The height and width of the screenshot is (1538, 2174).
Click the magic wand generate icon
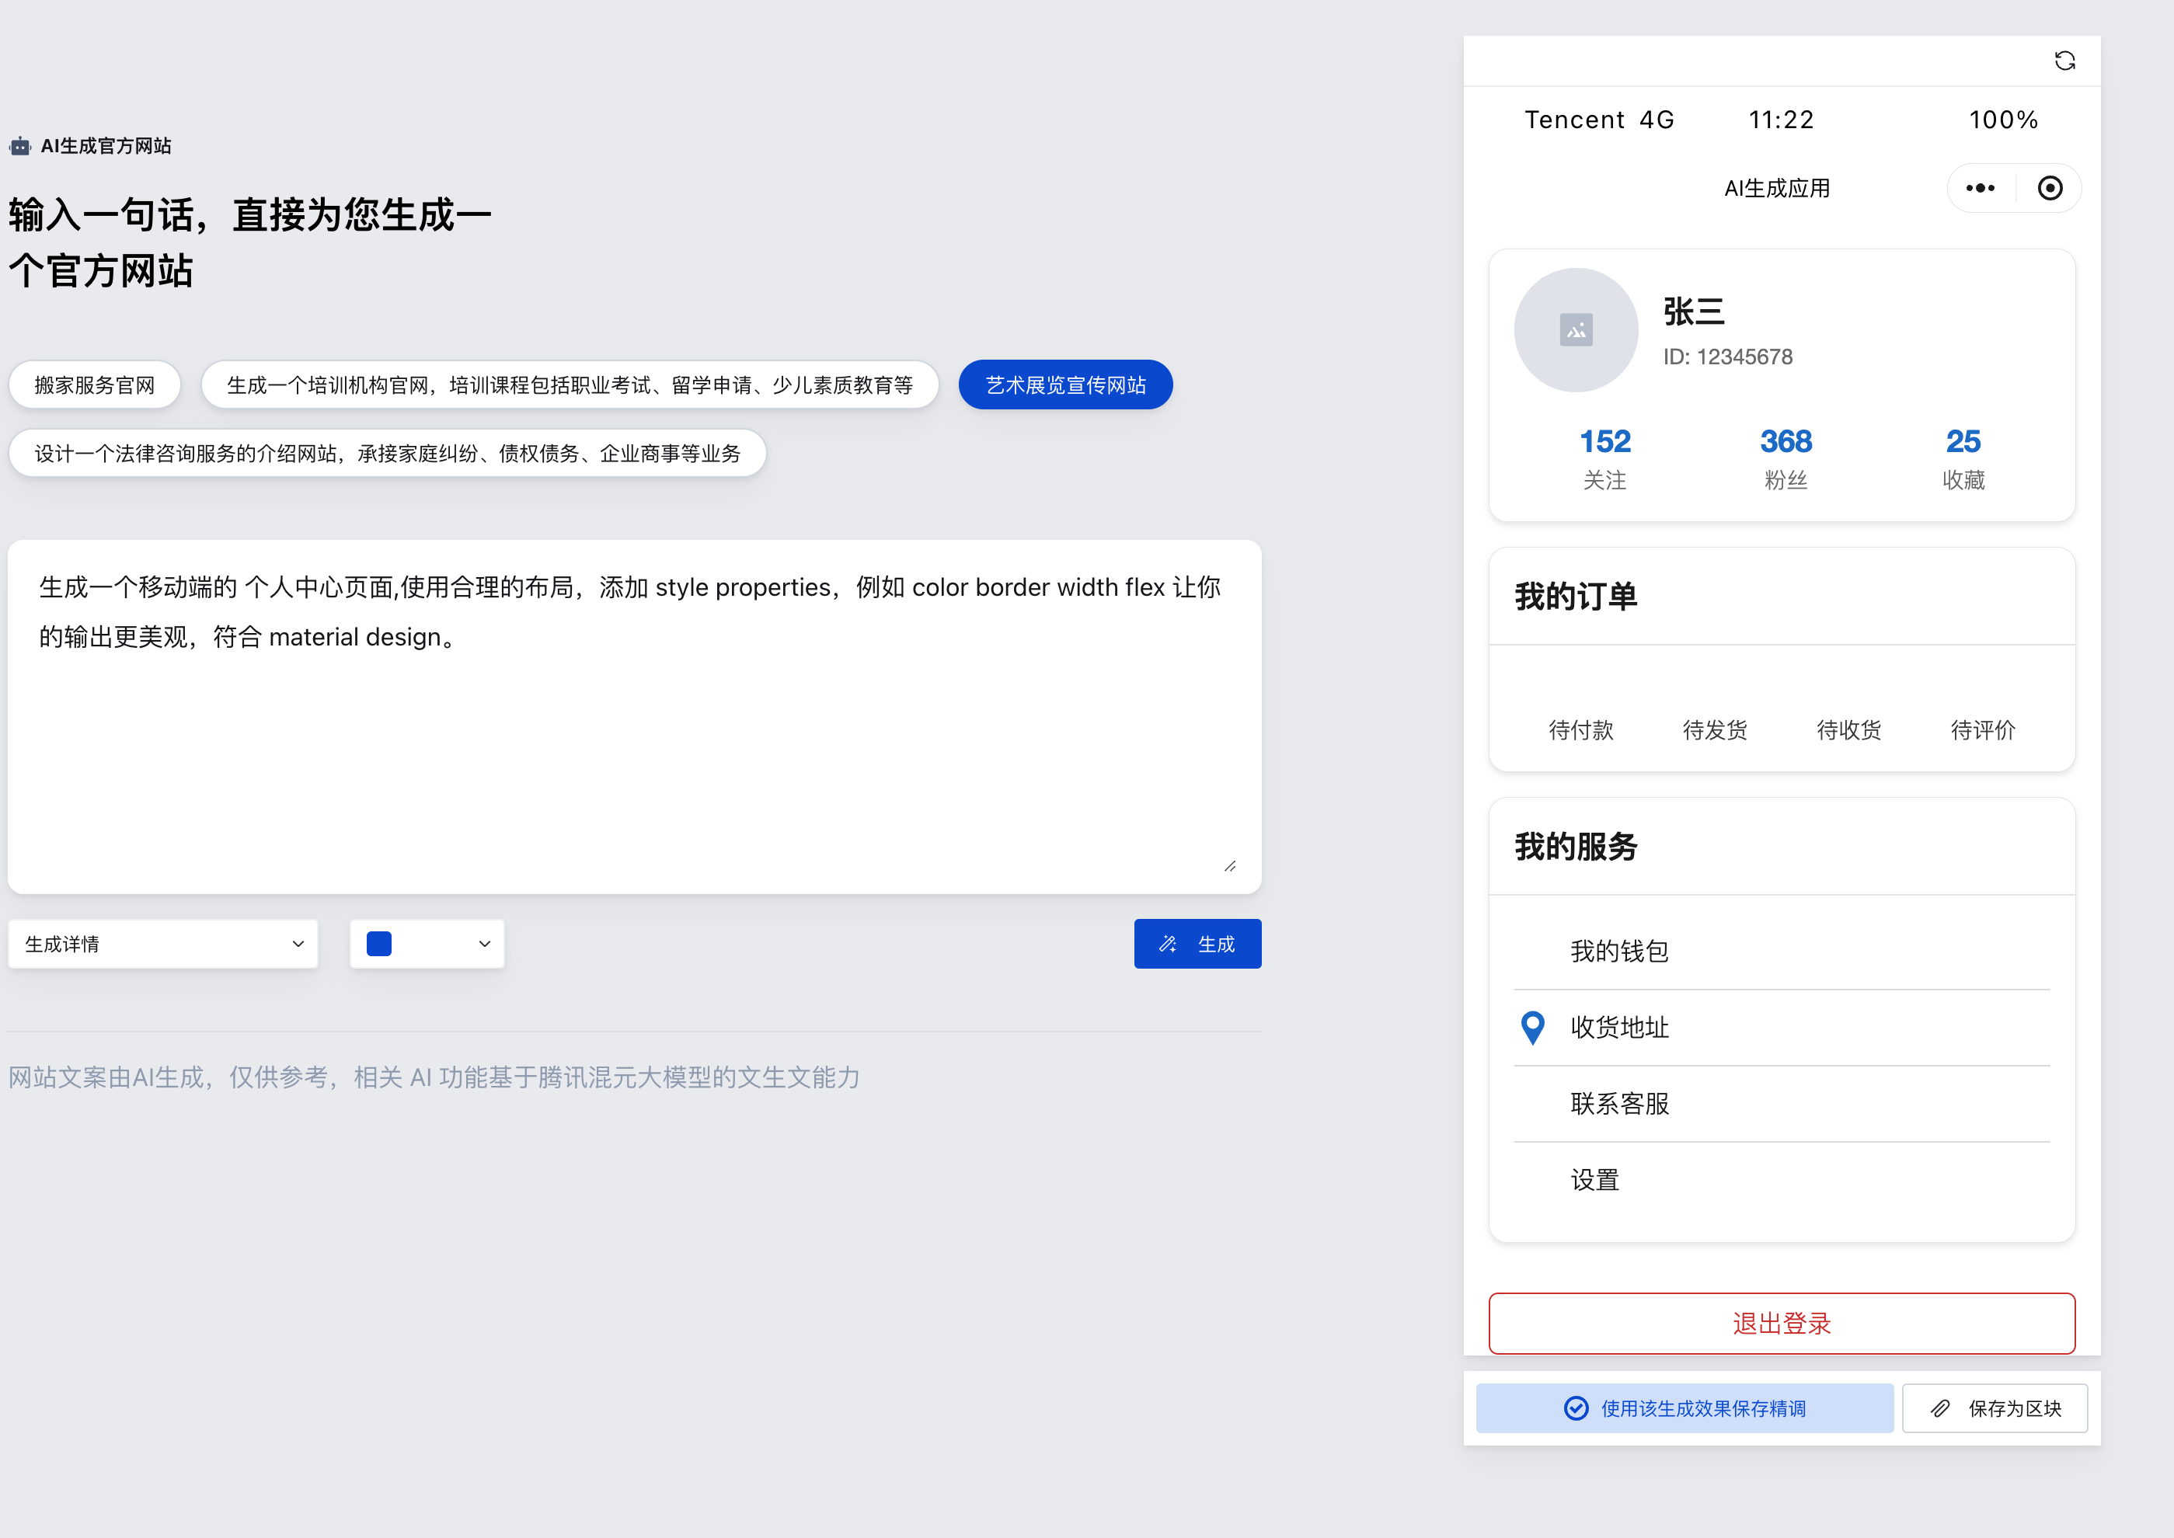1168,945
